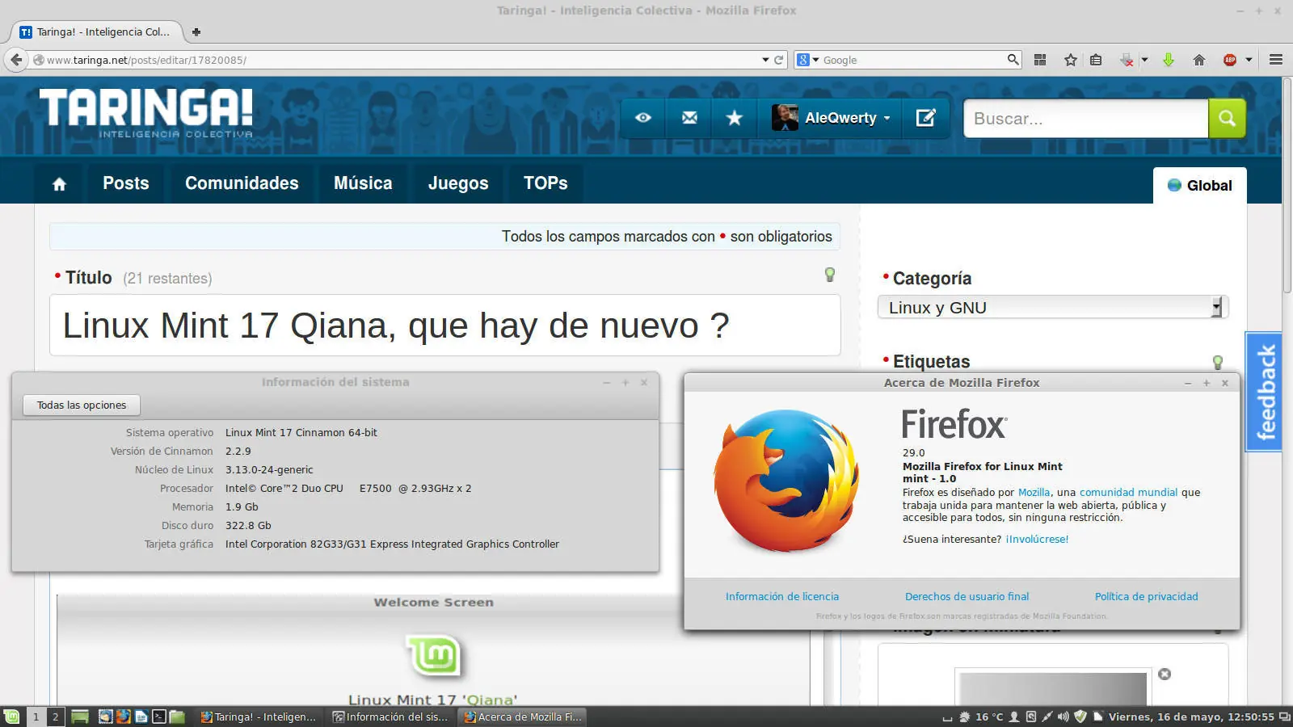Open the Google search engine selector dropdown
Viewport: 1293px width, 727px height.
point(808,60)
